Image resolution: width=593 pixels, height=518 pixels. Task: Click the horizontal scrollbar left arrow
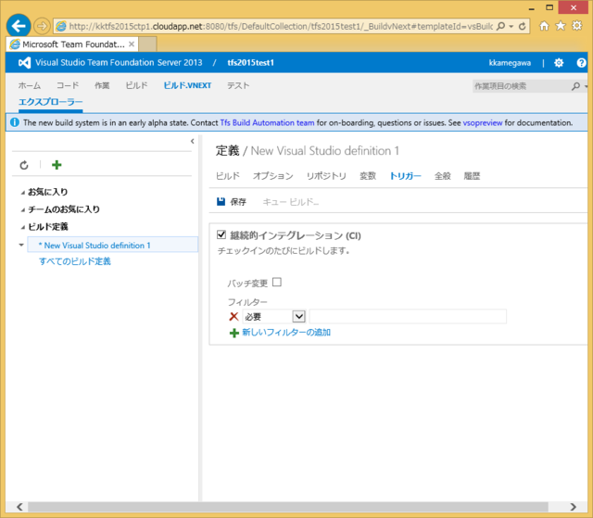coord(19,507)
